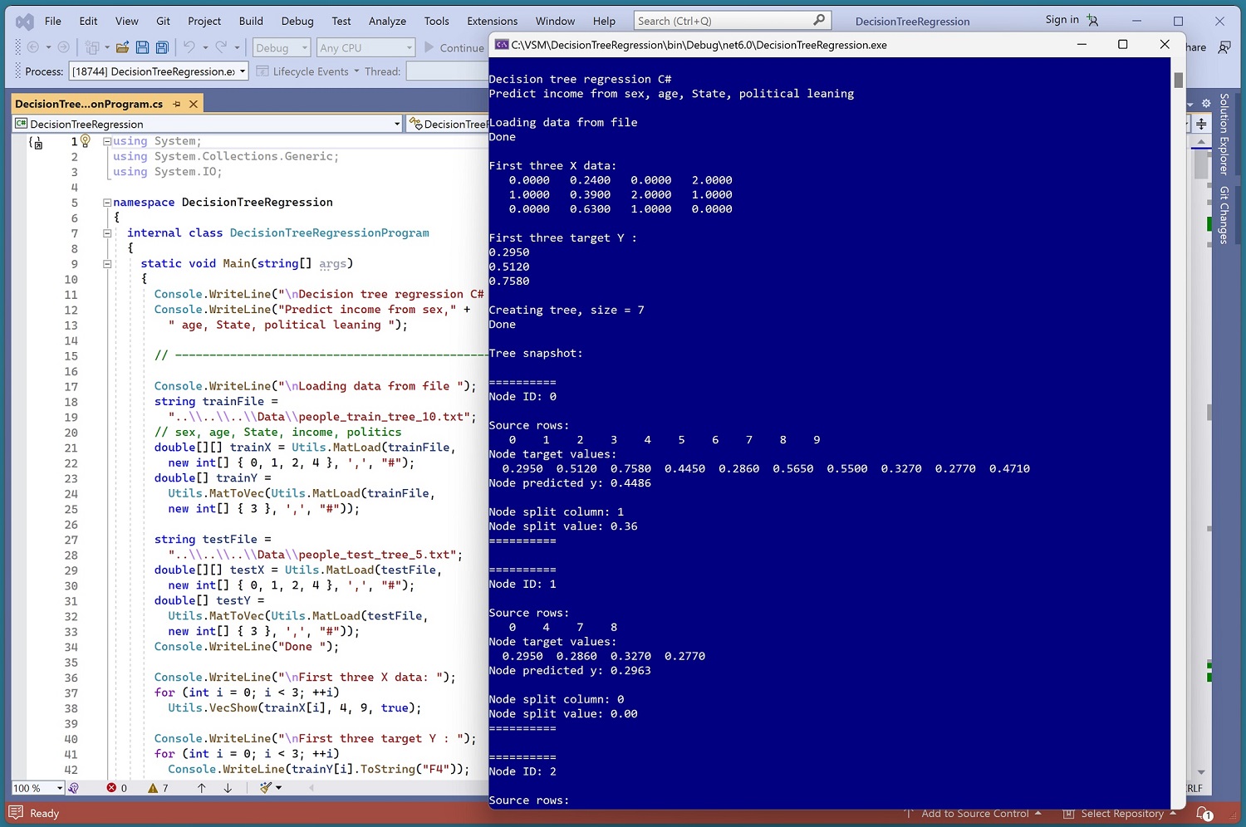1246x827 pixels.
Task: Save the current file with Save icon
Action: (x=142, y=48)
